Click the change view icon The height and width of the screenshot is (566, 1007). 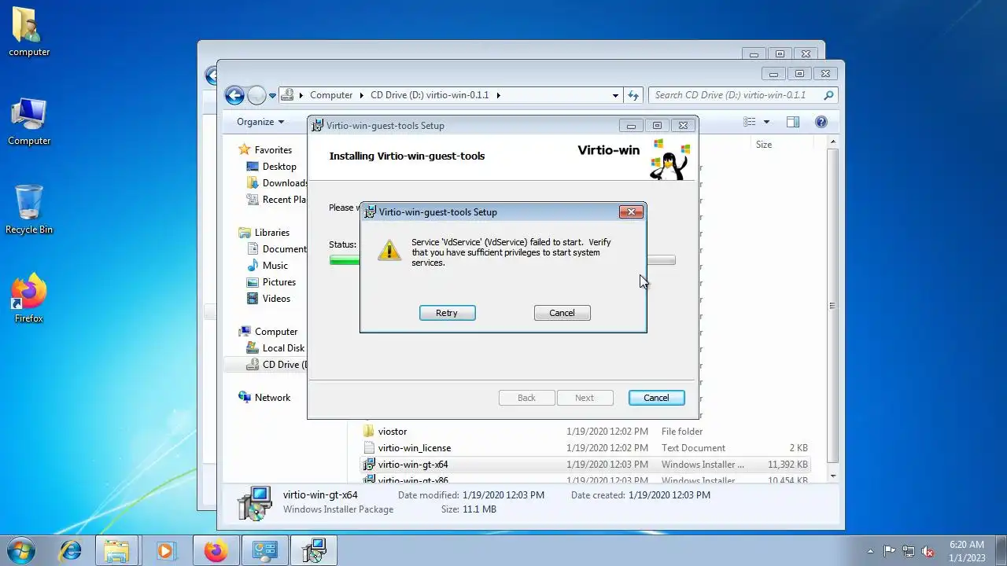[750, 122]
